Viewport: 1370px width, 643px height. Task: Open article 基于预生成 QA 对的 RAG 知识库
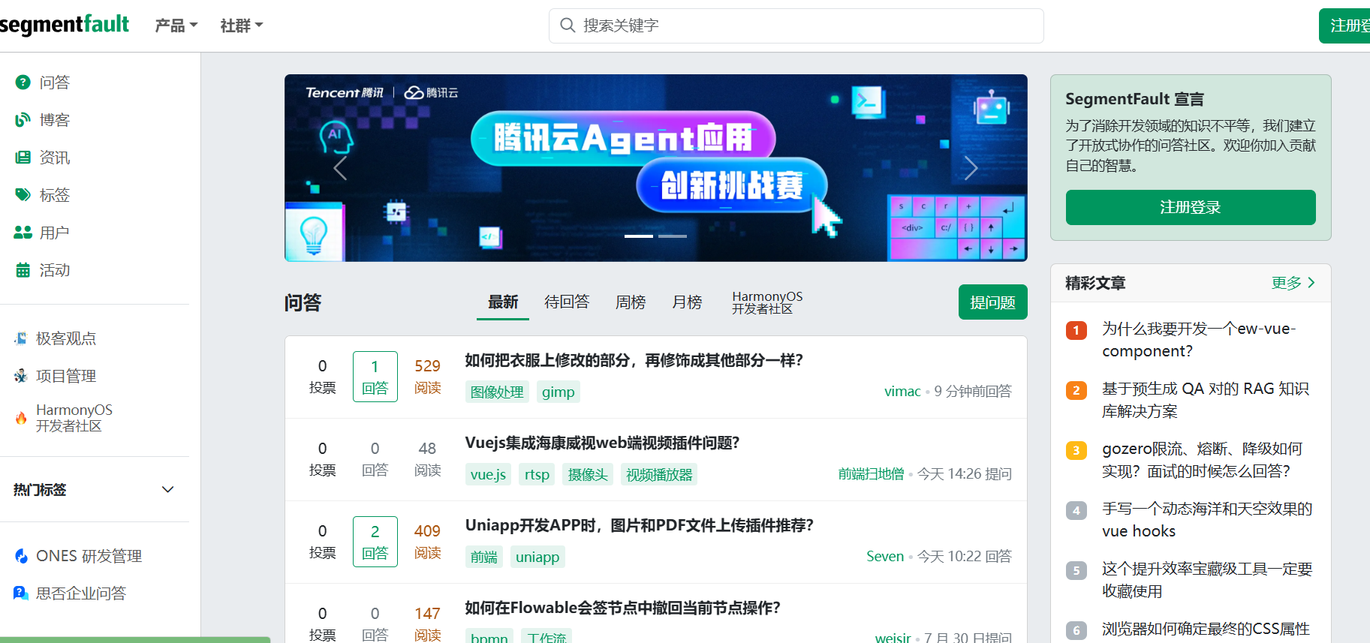tap(1206, 400)
